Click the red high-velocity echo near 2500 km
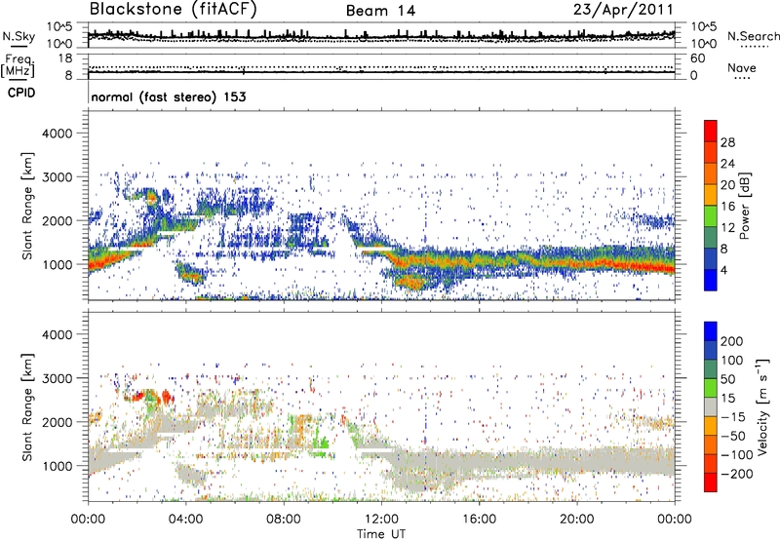 165,397
